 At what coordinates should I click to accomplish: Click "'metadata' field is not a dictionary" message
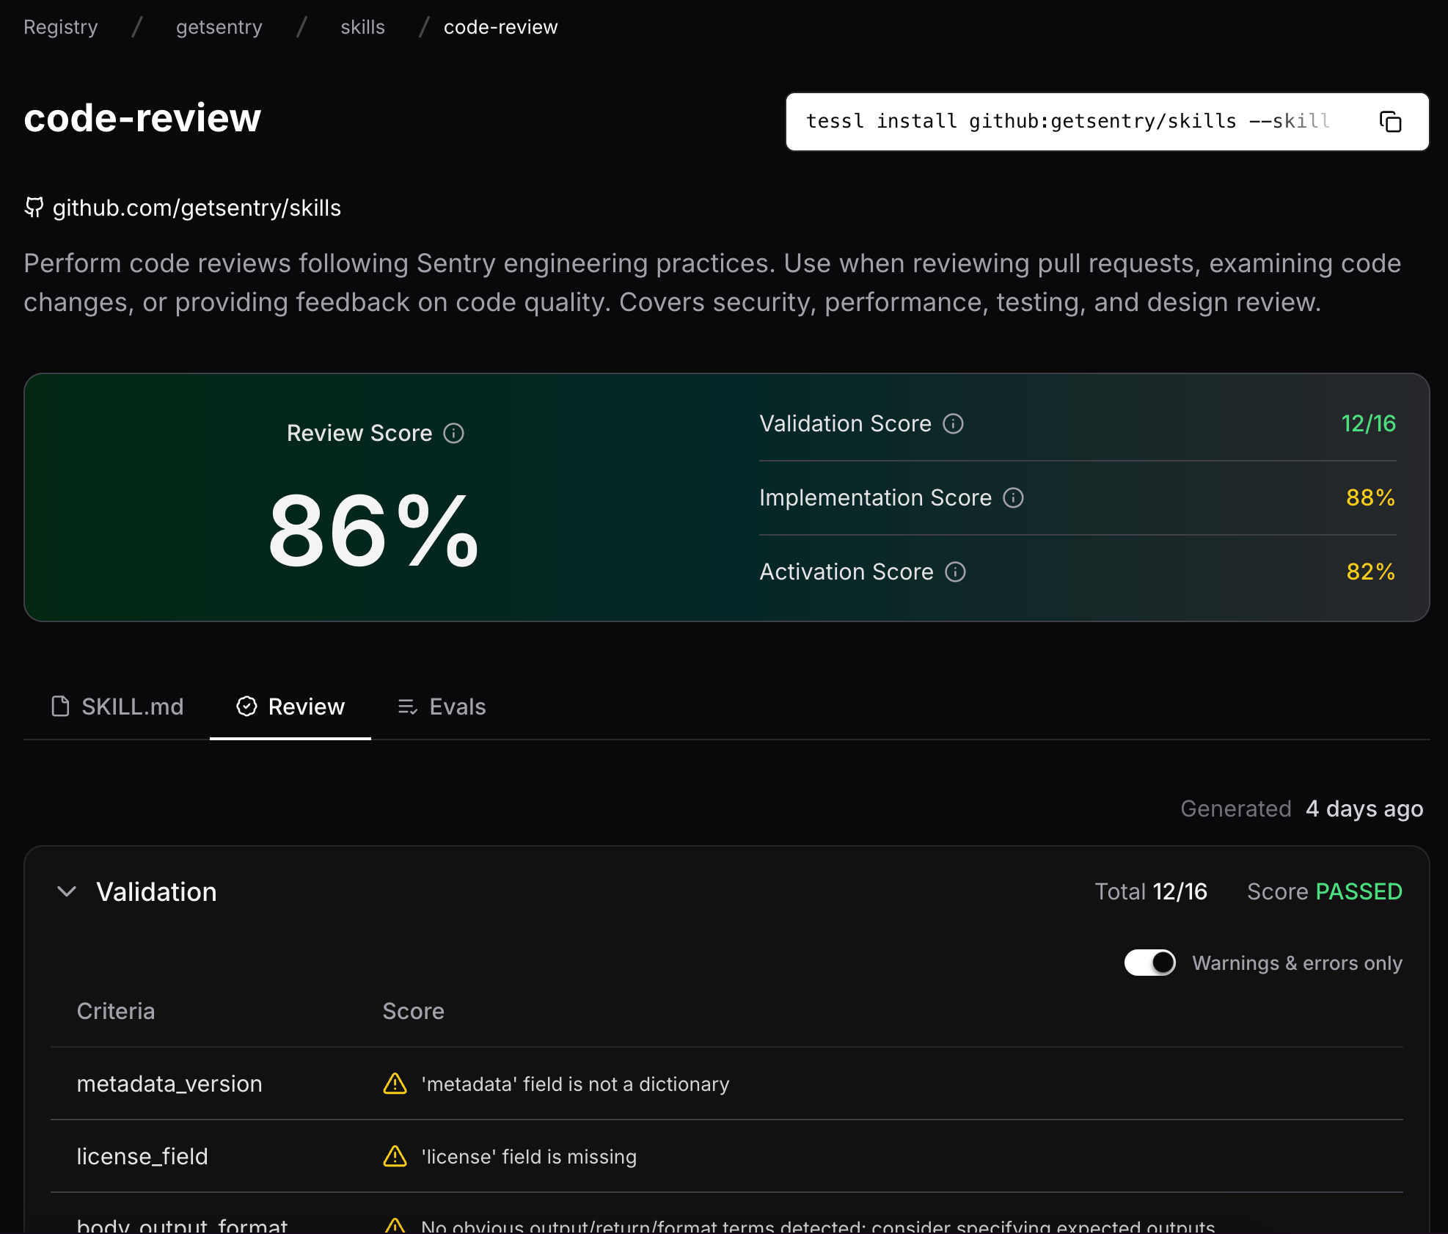tap(575, 1084)
